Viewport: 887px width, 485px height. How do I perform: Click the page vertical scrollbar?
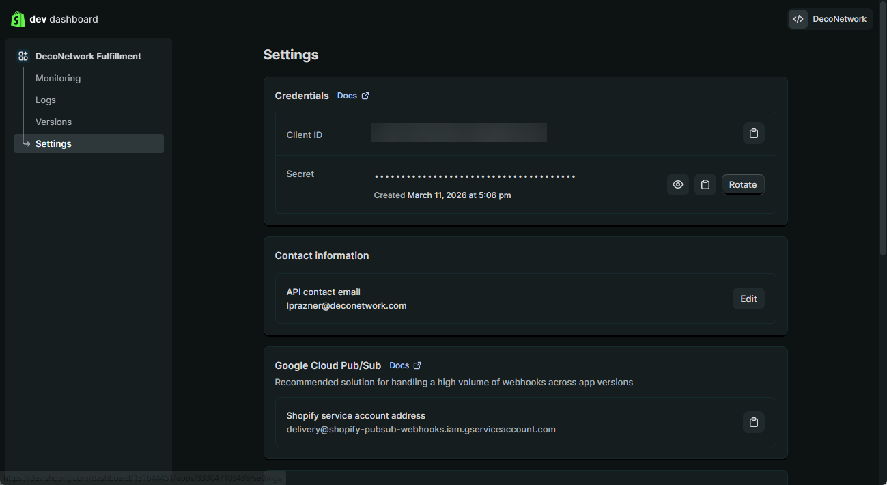point(882,130)
